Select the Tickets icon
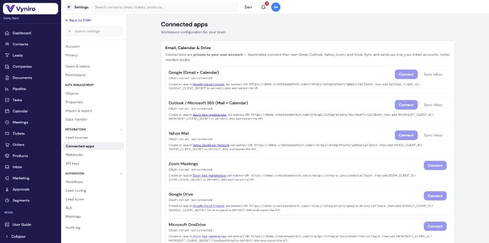The image size is (489, 243). [7, 133]
